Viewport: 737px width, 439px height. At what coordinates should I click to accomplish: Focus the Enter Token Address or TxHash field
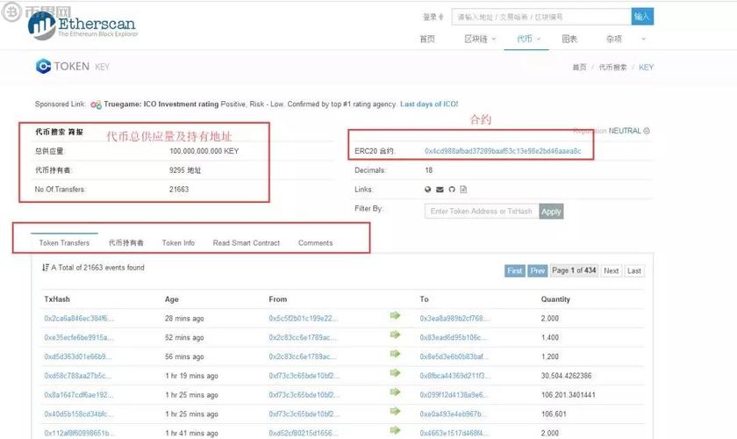[482, 212]
